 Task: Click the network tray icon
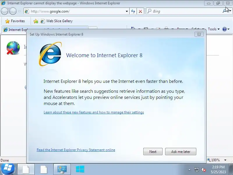(197, 169)
